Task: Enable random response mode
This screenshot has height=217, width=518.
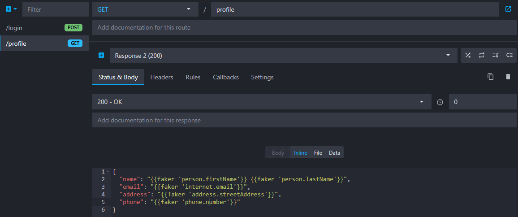Action: coord(468,56)
